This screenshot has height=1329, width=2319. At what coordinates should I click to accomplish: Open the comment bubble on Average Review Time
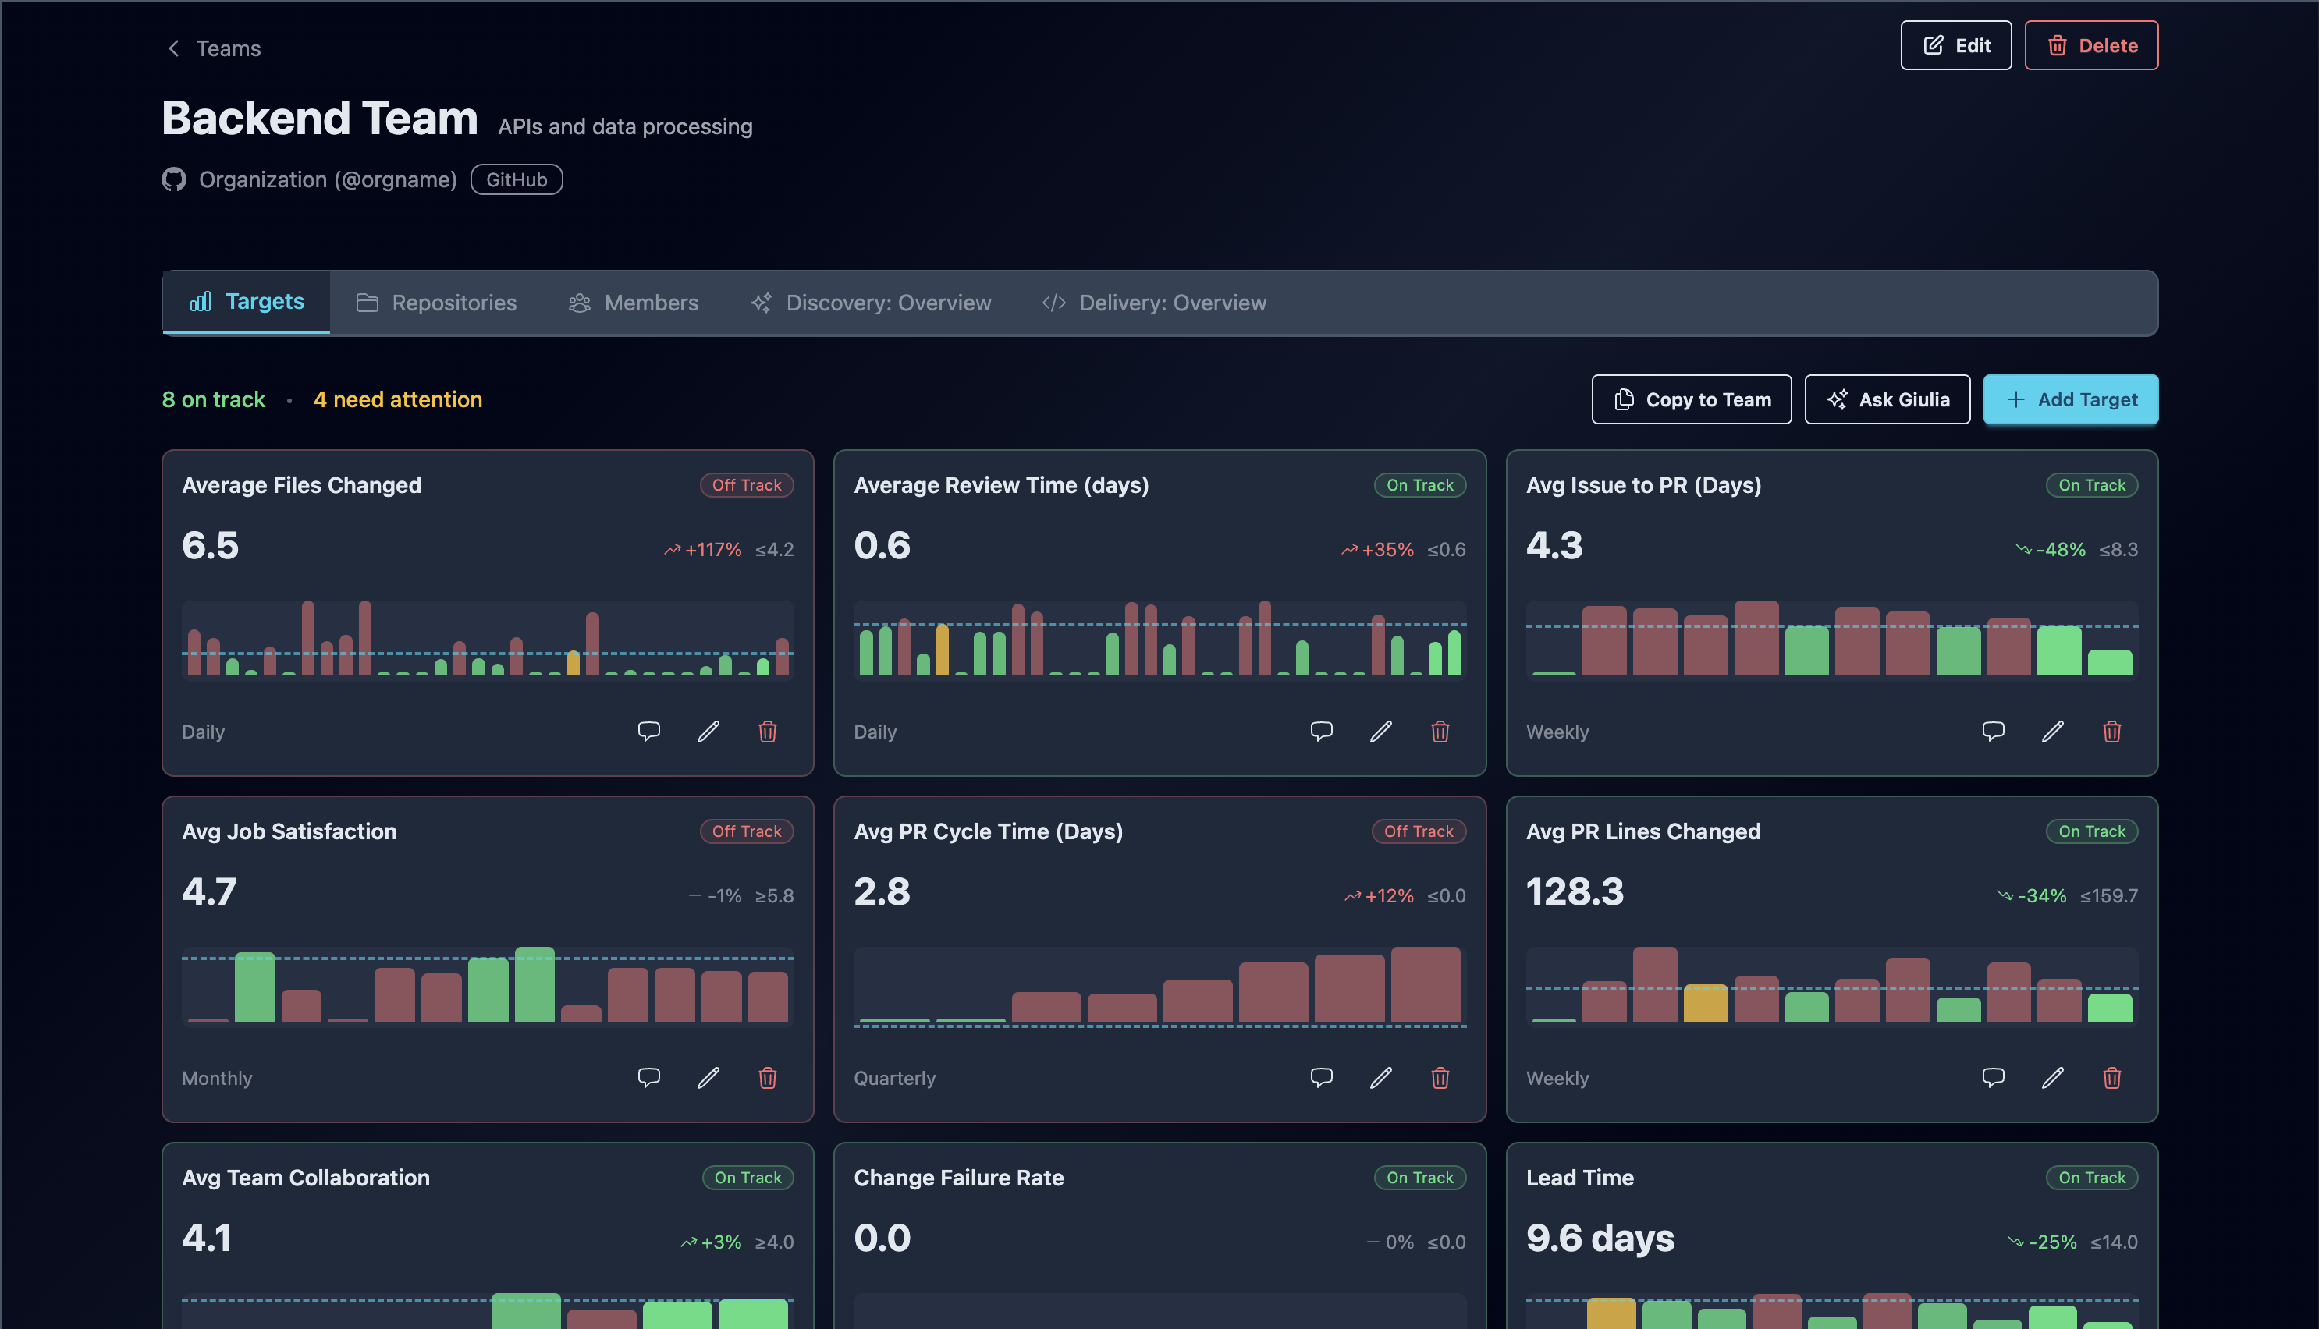pyautogui.click(x=1322, y=731)
